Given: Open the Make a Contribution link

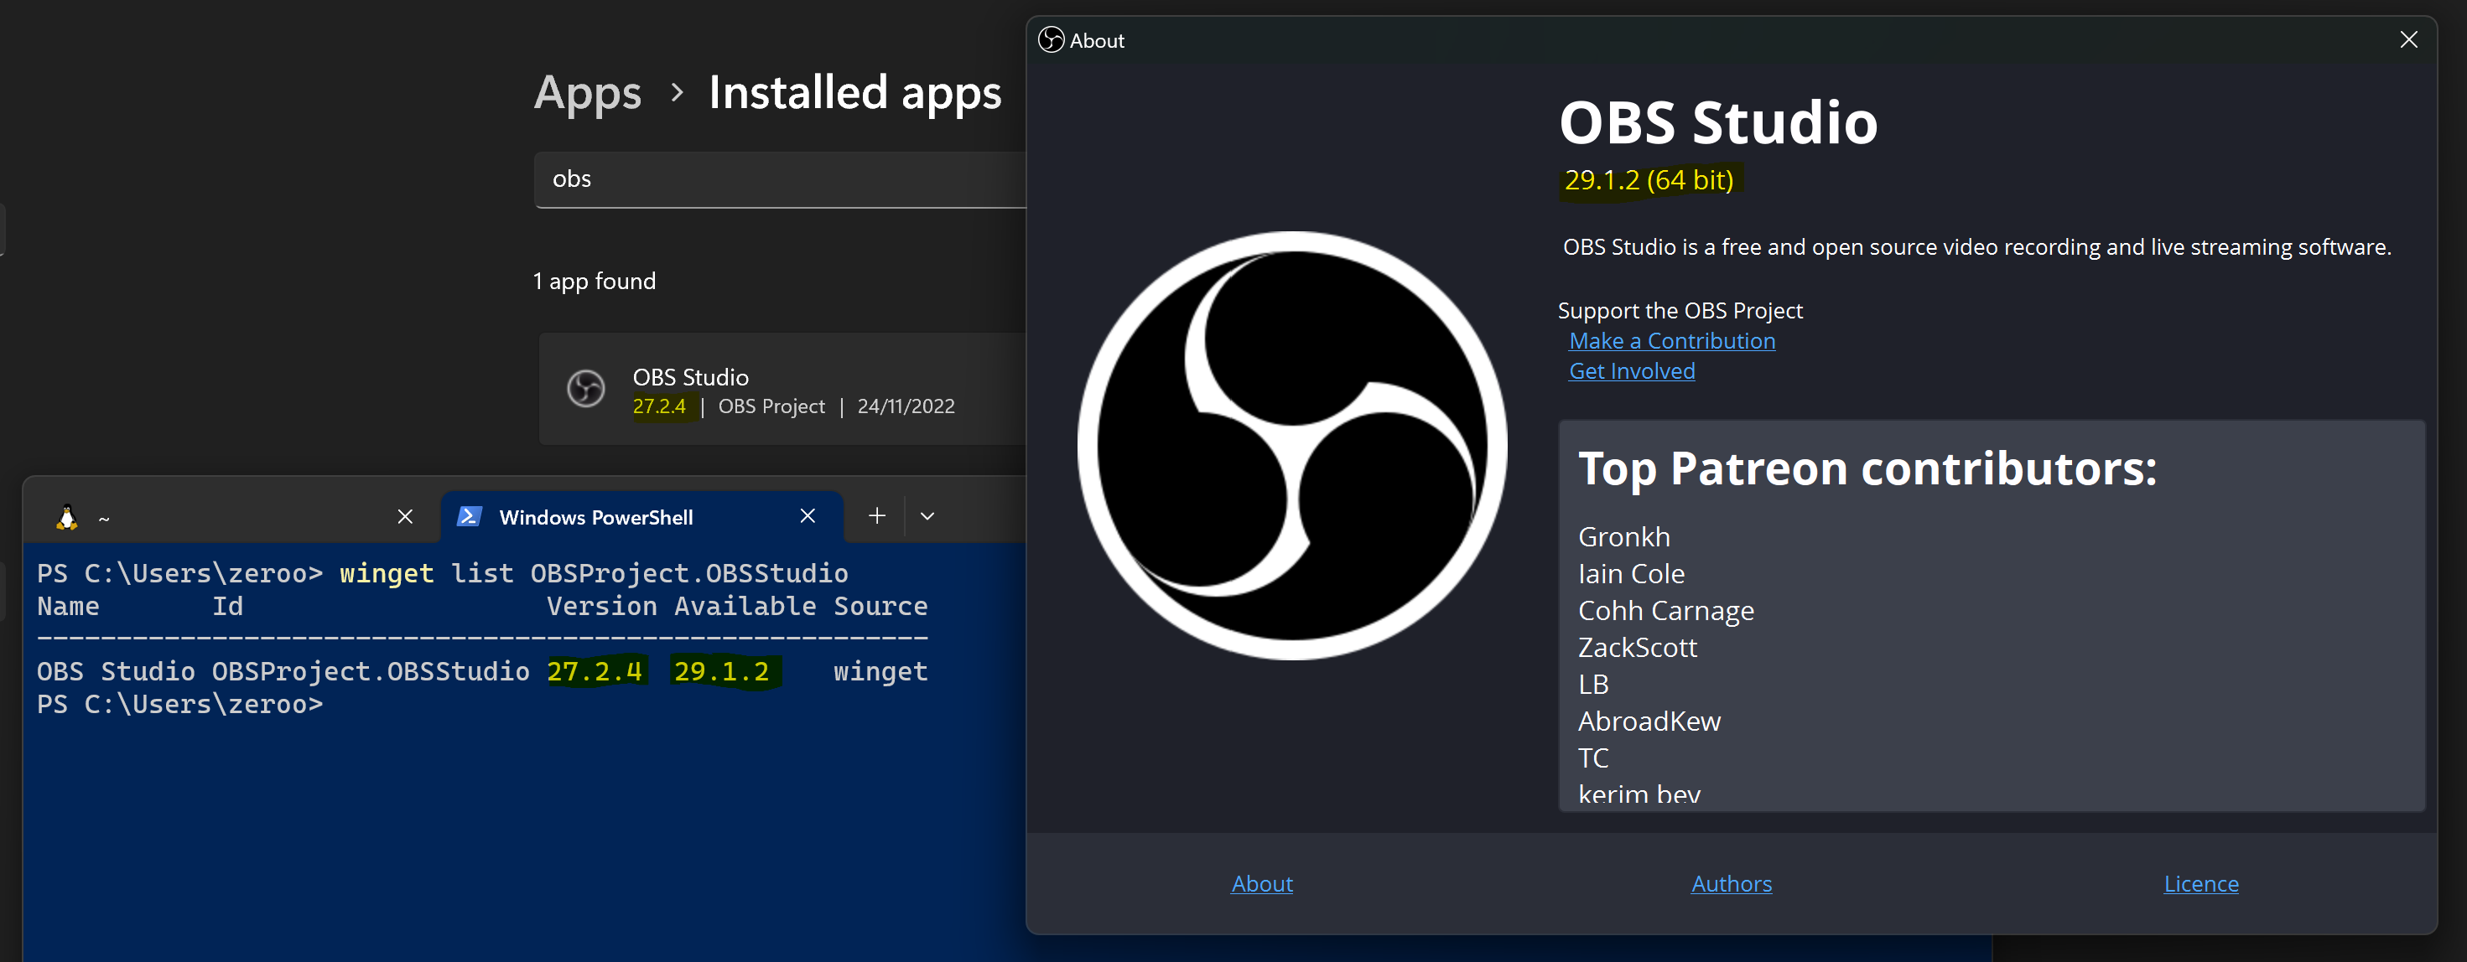Looking at the screenshot, I should (1671, 341).
